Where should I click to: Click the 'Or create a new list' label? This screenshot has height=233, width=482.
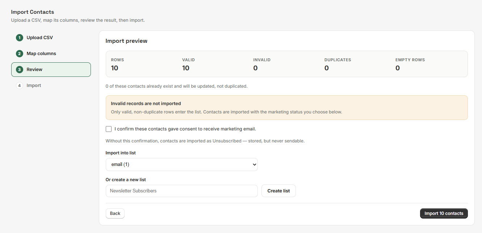click(126, 180)
